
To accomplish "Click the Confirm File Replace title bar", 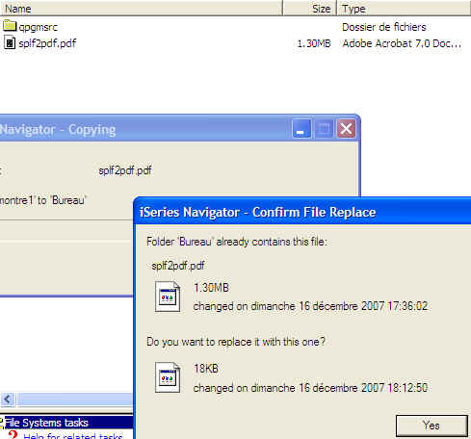I will tap(303, 212).
